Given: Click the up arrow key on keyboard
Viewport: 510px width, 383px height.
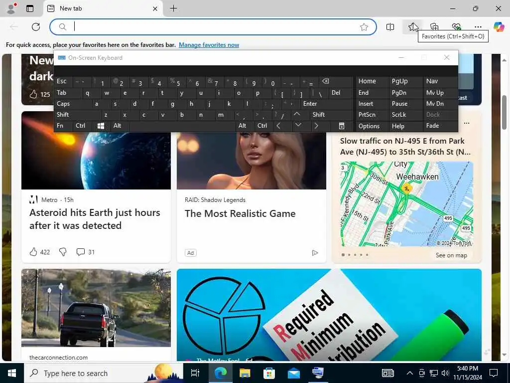Looking at the screenshot, I should click(297, 115).
